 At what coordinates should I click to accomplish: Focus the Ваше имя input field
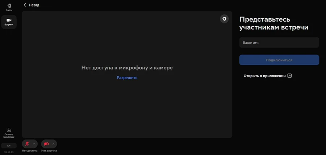[279, 43]
